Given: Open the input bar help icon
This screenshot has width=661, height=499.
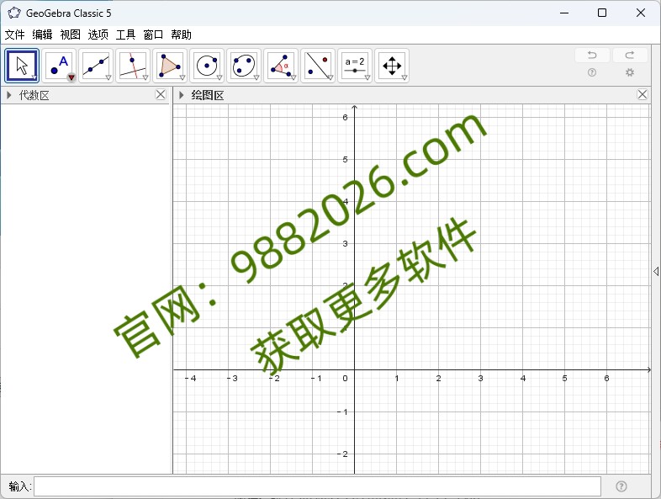Looking at the screenshot, I should (621, 486).
